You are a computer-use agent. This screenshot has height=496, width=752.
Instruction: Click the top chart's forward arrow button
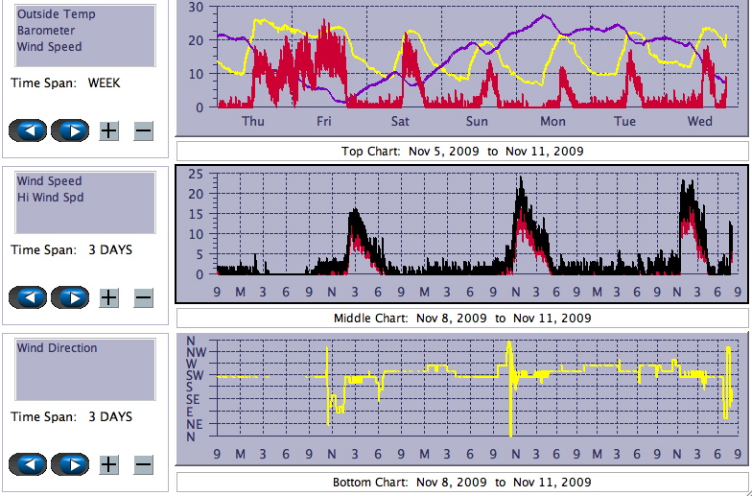[x=69, y=130]
